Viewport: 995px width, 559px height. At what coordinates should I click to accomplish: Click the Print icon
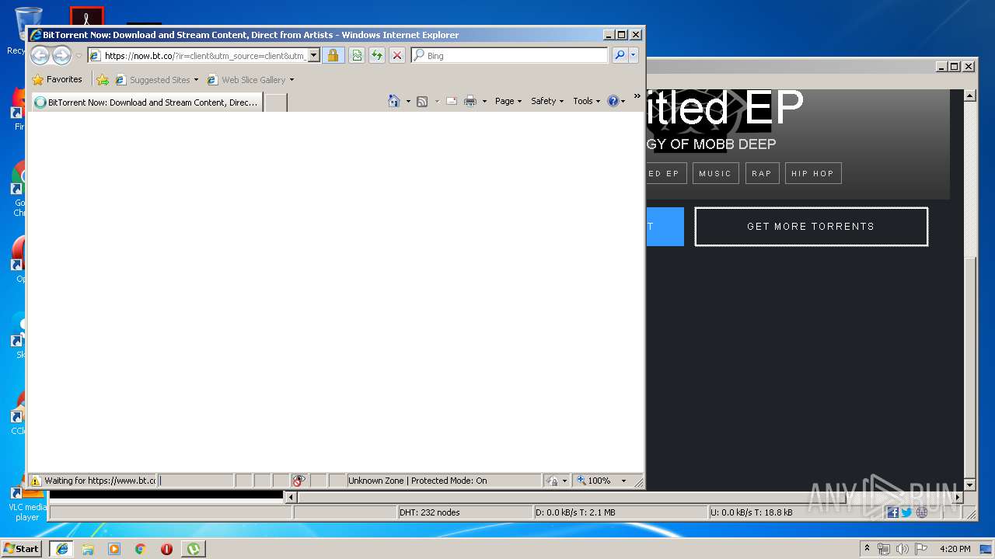pyautogui.click(x=470, y=101)
